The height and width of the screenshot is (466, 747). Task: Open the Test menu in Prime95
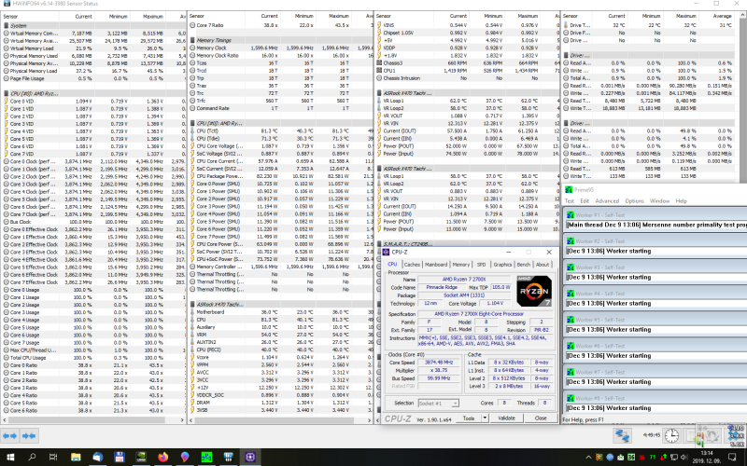pyautogui.click(x=570, y=201)
